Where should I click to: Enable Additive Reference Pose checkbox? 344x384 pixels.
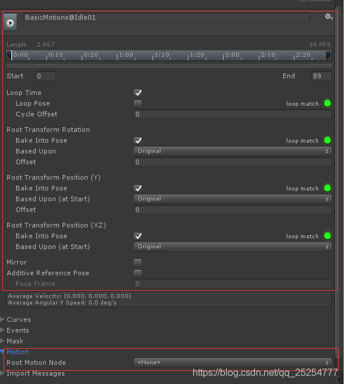point(138,274)
